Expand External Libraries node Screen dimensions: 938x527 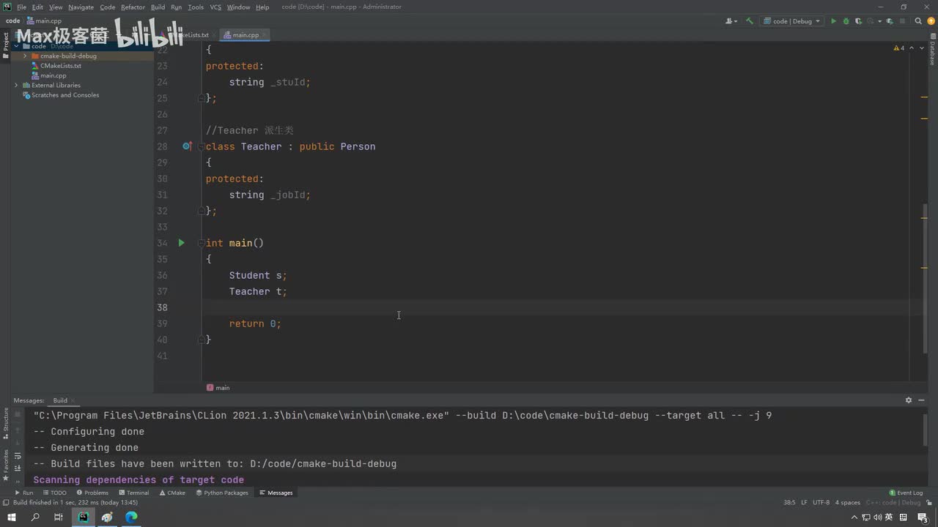[x=16, y=85]
